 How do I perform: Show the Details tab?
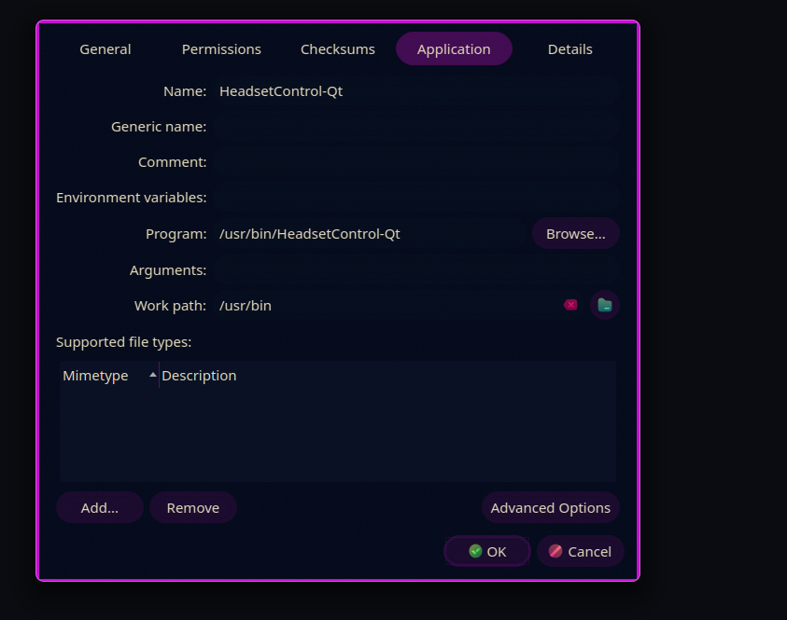570,49
